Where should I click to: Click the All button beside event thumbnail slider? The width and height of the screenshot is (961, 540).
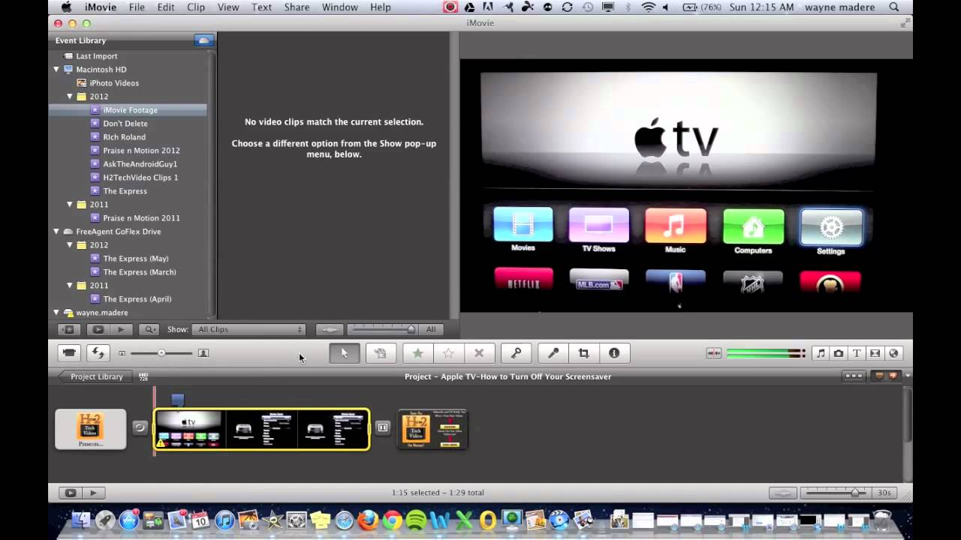pyautogui.click(x=431, y=329)
